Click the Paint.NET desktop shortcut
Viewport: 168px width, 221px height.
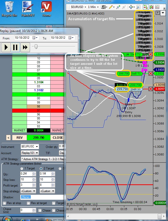(x=28, y=9)
